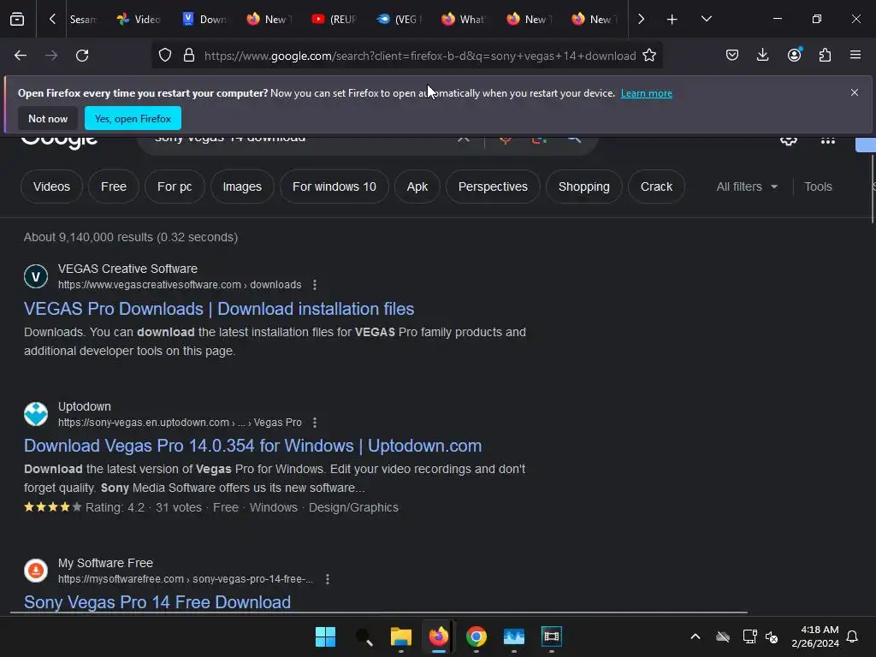Select the For windows 10 chip
This screenshot has width=876, height=657.
334,186
